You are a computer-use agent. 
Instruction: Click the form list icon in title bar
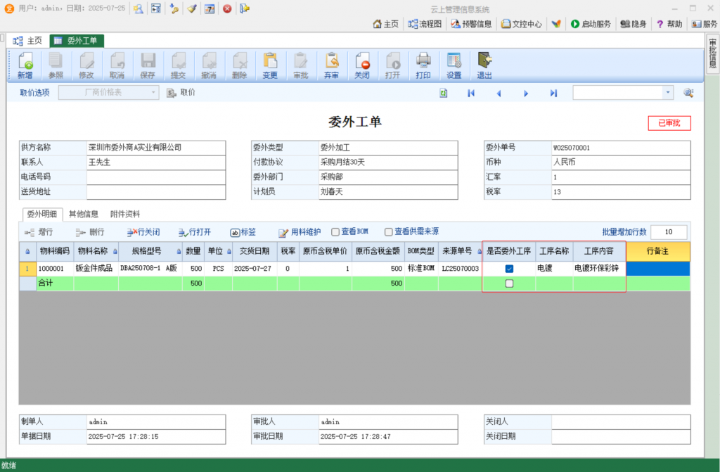[x=156, y=8]
